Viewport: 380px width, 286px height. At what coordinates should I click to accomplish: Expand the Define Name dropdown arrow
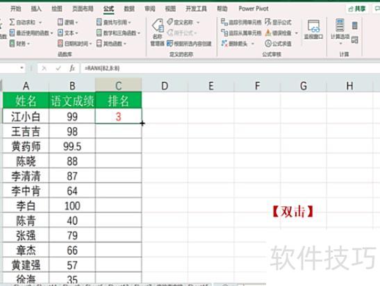coord(198,22)
